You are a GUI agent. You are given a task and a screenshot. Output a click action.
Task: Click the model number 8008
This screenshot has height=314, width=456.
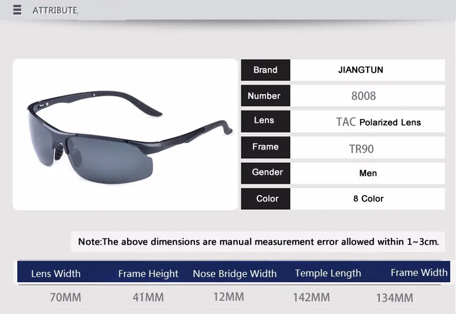(x=364, y=96)
